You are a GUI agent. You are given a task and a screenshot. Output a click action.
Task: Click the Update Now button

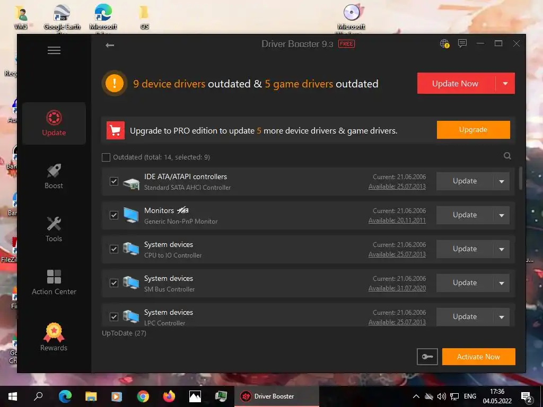point(456,83)
